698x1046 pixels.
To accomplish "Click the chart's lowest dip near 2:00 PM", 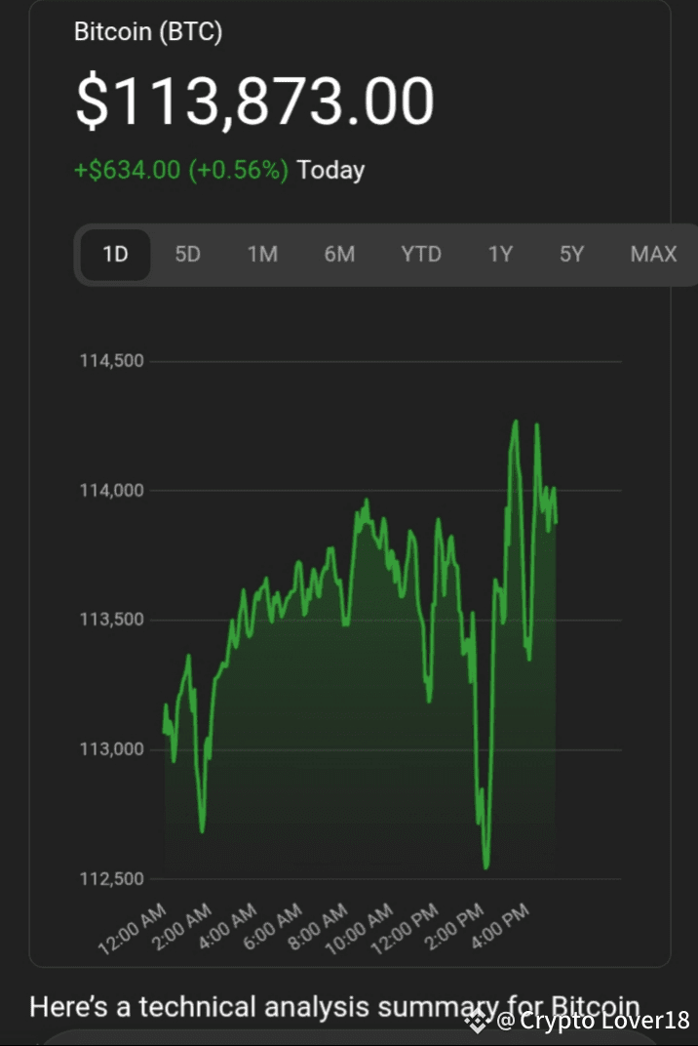I will pyautogui.click(x=485, y=865).
